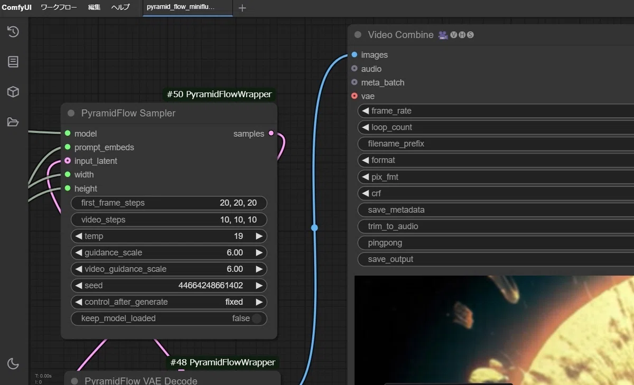Decrease seed with left arrow

click(x=79, y=285)
